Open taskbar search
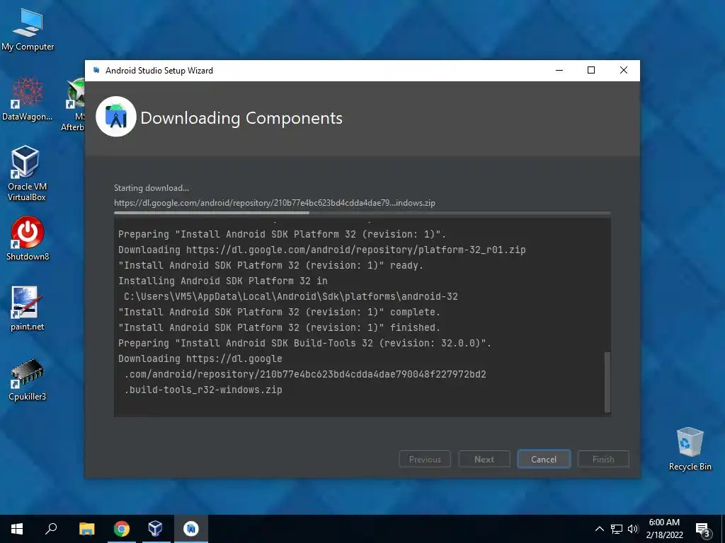This screenshot has width=725, height=543. click(x=51, y=529)
